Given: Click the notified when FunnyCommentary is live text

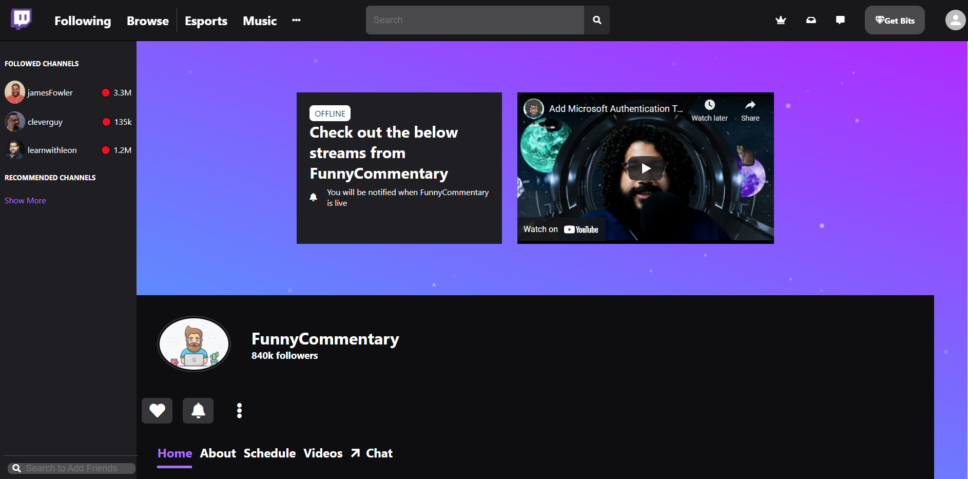Looking at the screenshot, I should [408, 198].
